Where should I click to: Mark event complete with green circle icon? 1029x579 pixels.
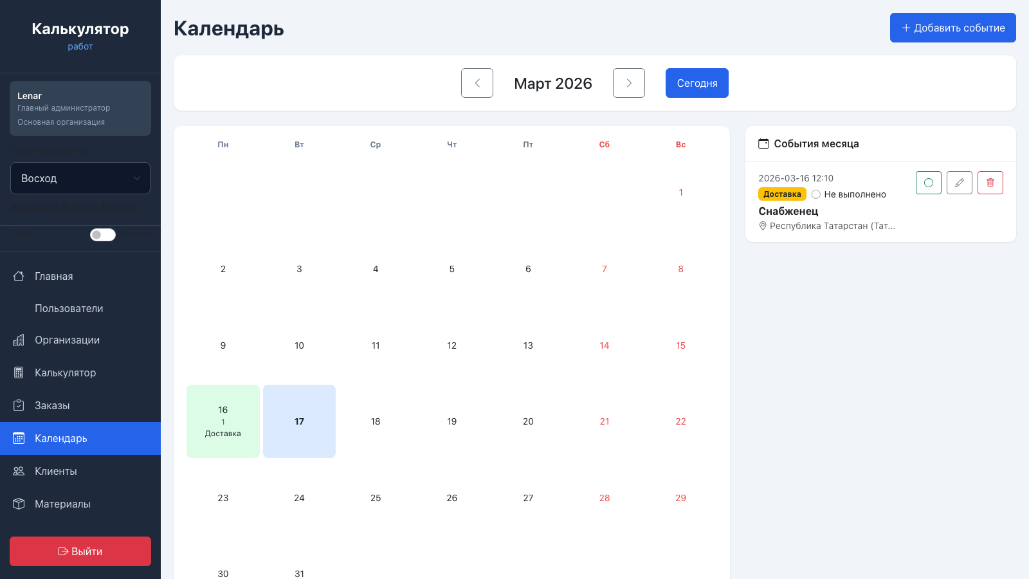tap(928, 183)
